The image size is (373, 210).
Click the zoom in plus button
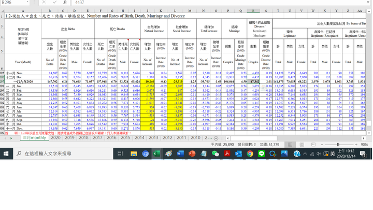[x=356, y=145]
